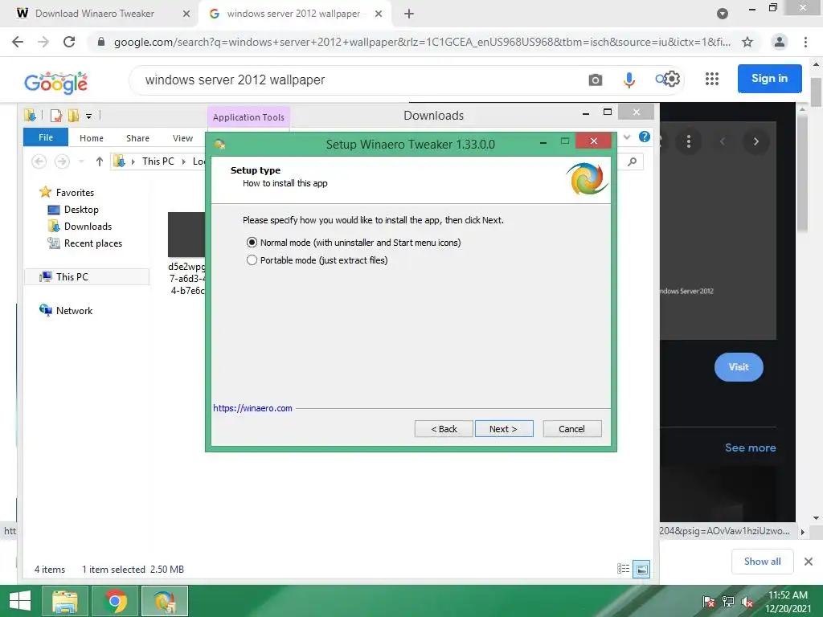Click inside the Google search box

coord(357,80)
